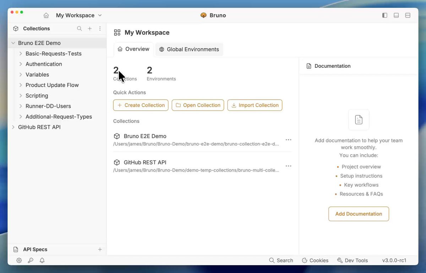The height and width of the screenshot is (273, 426).
Task: Open the My Workspace dropdown
Action: 79,16
